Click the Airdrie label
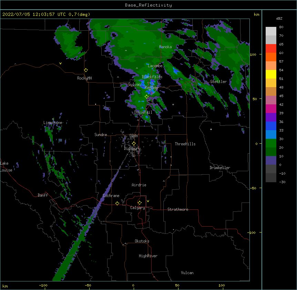The width and height of the screenshot is (297, 290). coord(139,185)
